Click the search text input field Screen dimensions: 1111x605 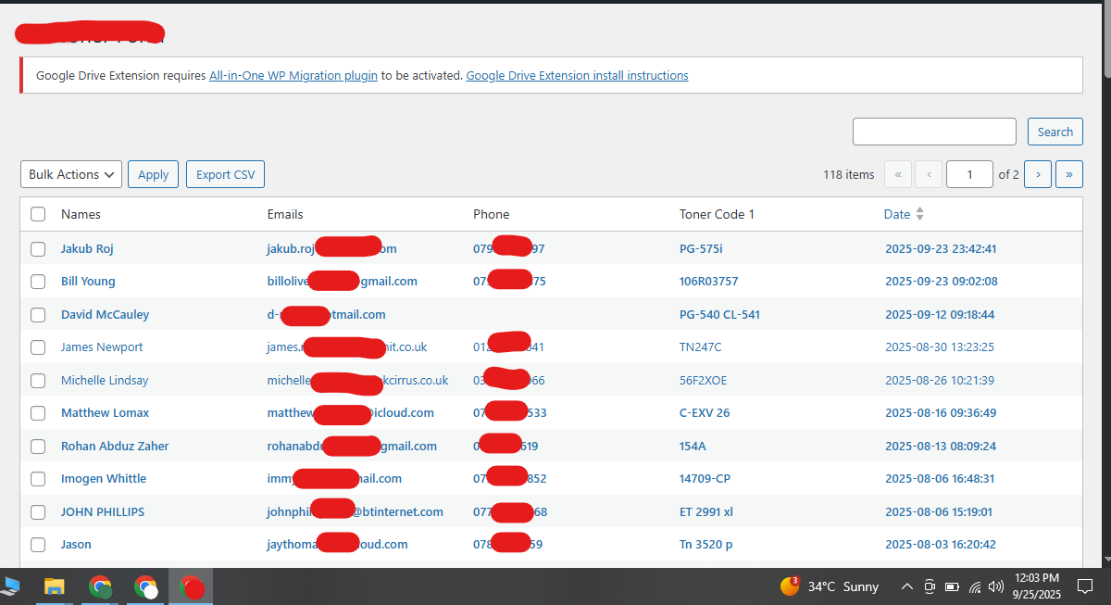934,132
